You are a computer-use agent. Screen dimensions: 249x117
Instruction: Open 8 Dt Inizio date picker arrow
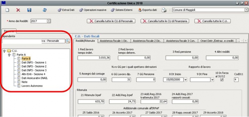point(186,80)
